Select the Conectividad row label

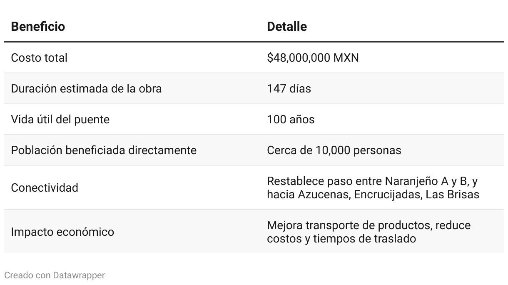(x=45, y=187)
